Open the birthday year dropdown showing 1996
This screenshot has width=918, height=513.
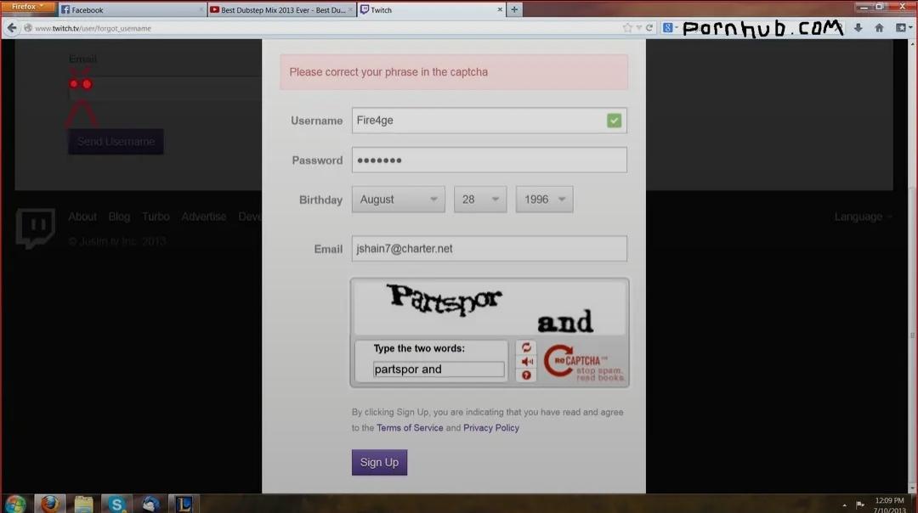point(544,200)
